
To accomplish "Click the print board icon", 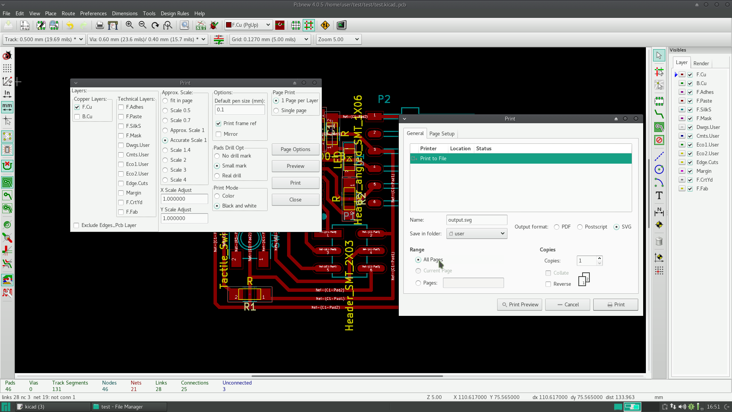I will click(x=100, y=25).
